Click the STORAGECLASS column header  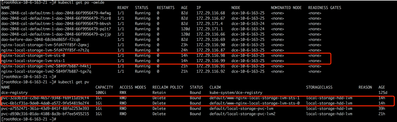tap(320, 87)
